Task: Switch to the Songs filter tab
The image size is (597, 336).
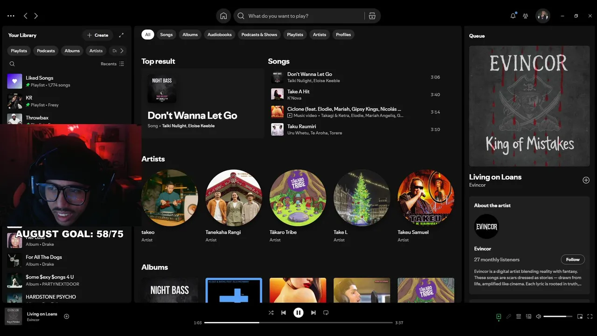Action: click(x=167, y=35)
